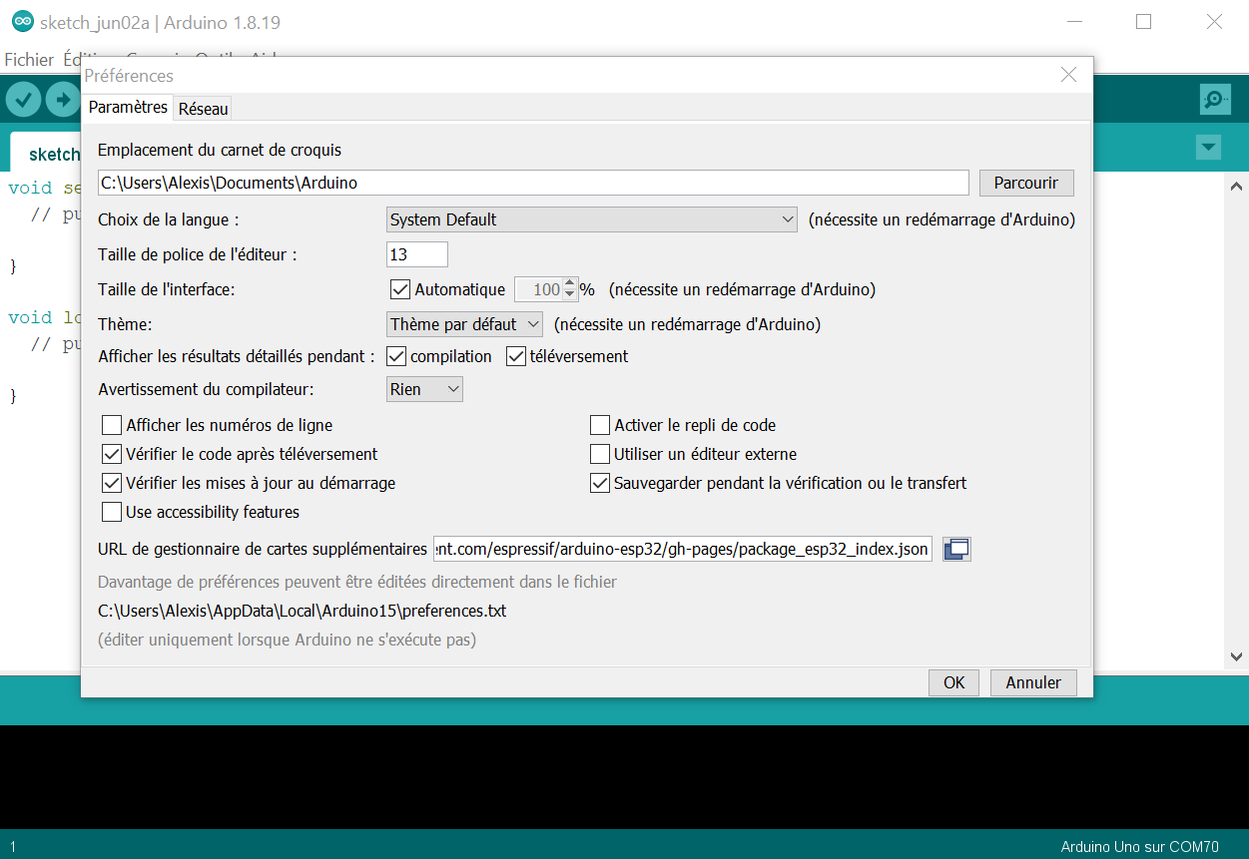Screen dimensions: 1249x859
Task: Uncheck detailed output during compilation
Action: 396,356
